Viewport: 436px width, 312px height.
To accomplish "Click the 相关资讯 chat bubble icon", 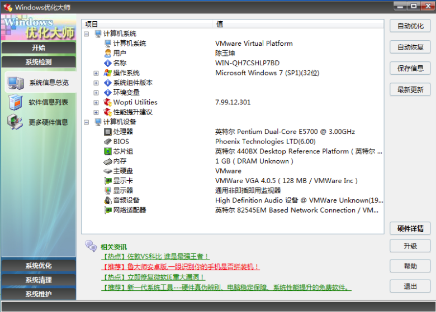I will pos(91,246).
